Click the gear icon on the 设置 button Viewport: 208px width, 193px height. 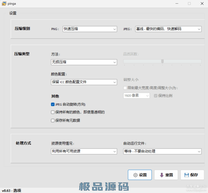click(x=135, y=175)
